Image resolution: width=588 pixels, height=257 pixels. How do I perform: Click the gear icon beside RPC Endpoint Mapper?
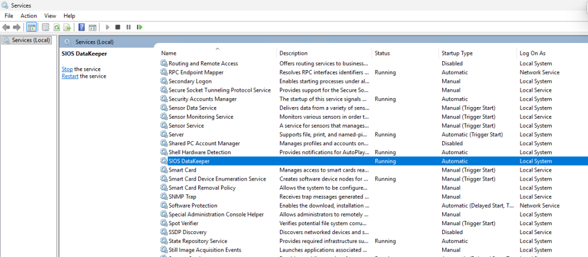pyautogui.click(x=164, y=72)
